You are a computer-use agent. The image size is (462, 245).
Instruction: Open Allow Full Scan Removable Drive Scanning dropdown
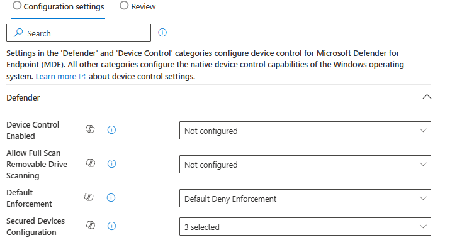pos(305,164)
